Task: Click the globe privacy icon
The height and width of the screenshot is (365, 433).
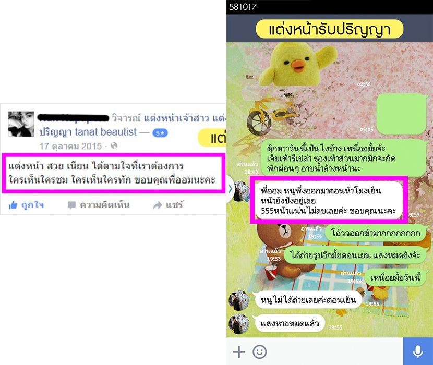Action: 114,145
